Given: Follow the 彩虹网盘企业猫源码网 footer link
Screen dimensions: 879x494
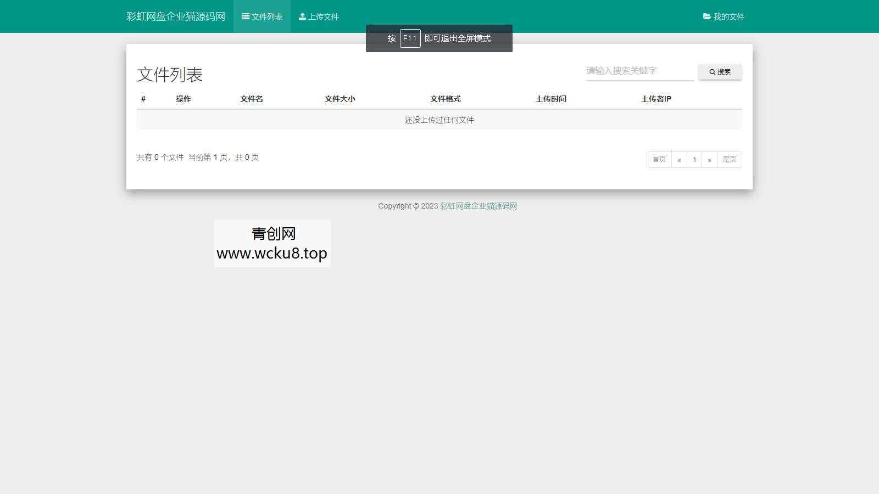Looking at the screenshot, I should tap(477, 206).
